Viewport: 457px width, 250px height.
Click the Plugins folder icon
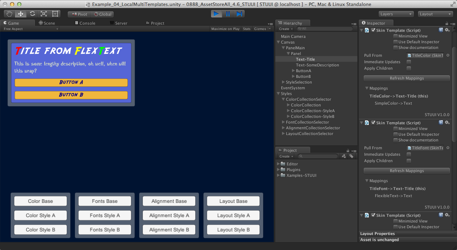(283, 170)
